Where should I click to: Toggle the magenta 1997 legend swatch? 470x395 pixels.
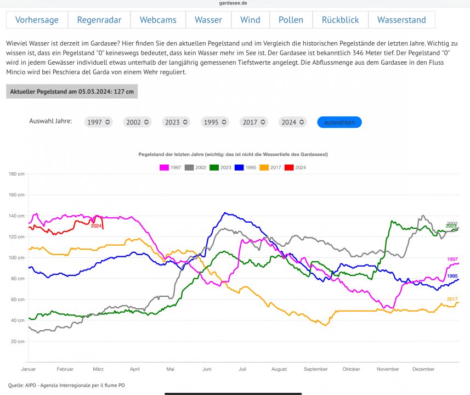[164, 167]
